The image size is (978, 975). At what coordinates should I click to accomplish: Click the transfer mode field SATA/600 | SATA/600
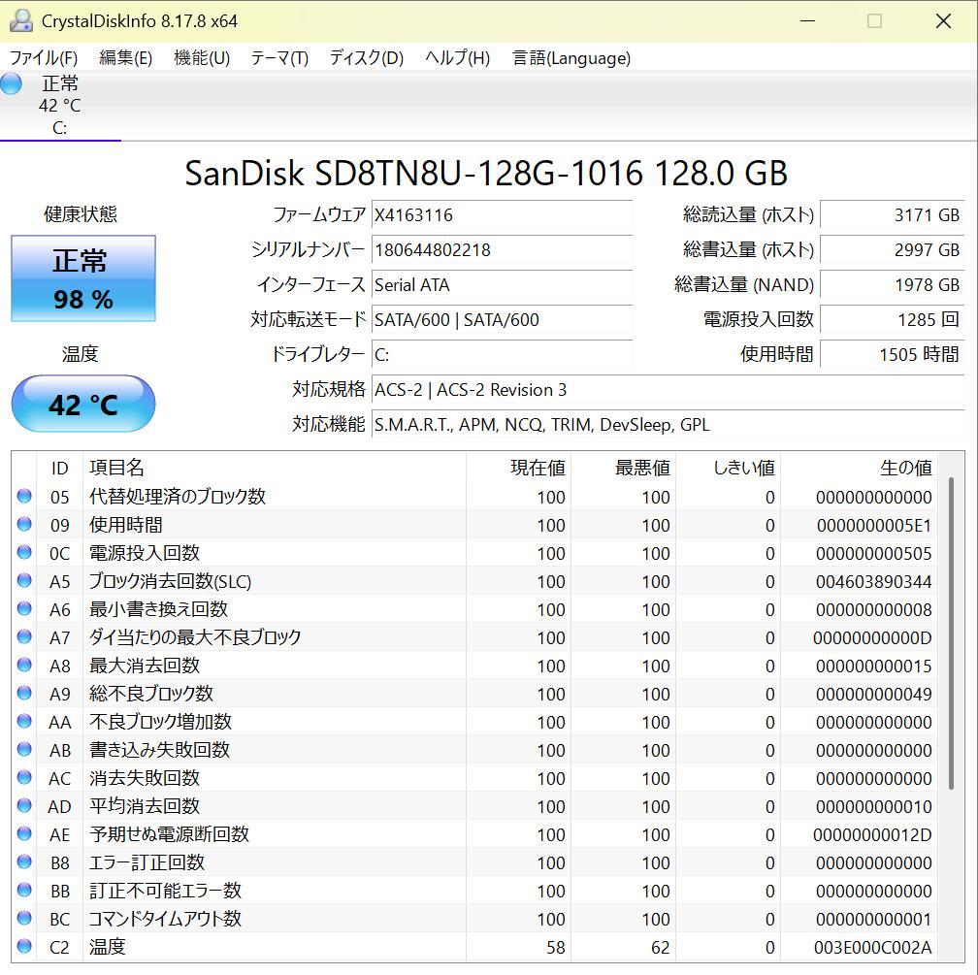coord(503,320)
